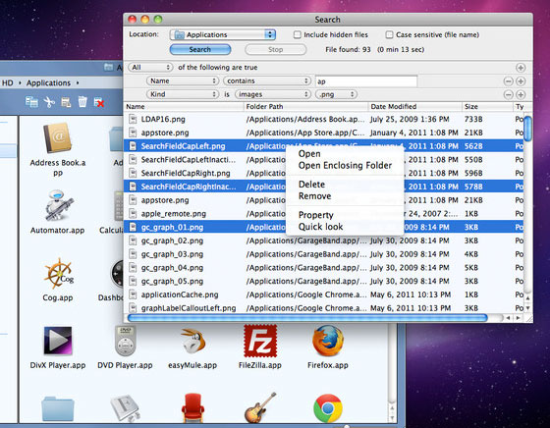Image resolution: width=550 pixels, height=428 pixels.
Task: Select the gc_graph_02.png row
Action: click(324, 241)
